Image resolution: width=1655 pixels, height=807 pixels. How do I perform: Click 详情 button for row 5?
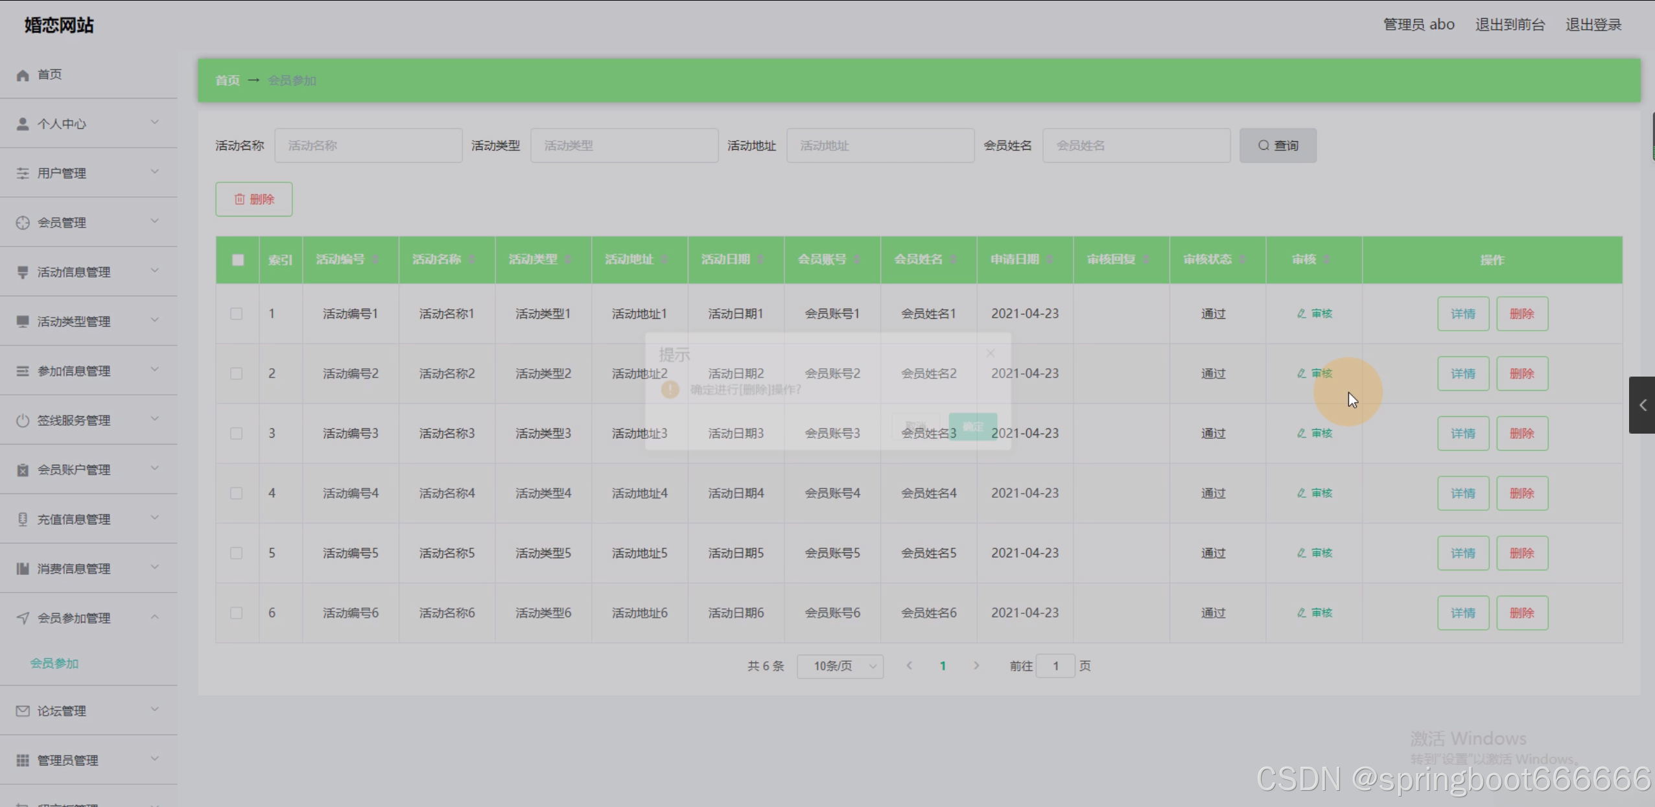pos(1463,553)
